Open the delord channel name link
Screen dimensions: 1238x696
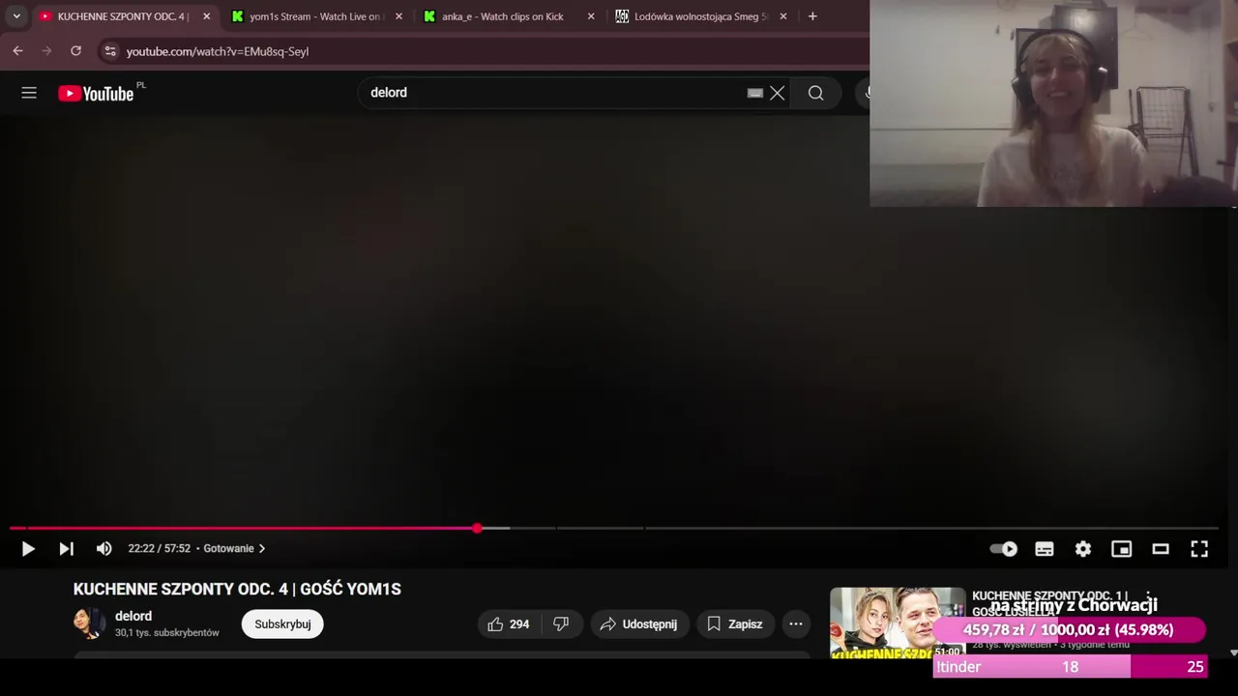(133, 616)
